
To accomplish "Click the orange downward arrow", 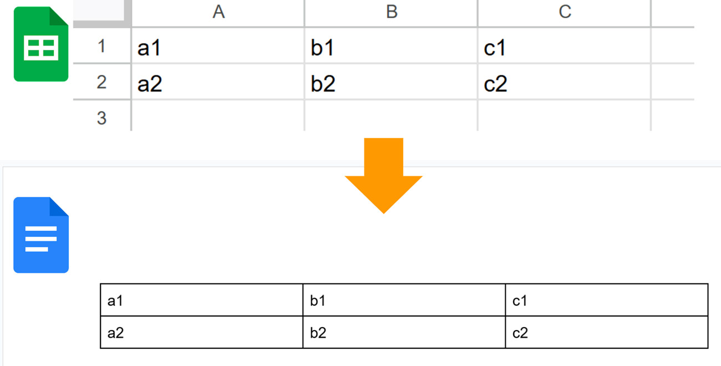I will (x=384, y=176).
